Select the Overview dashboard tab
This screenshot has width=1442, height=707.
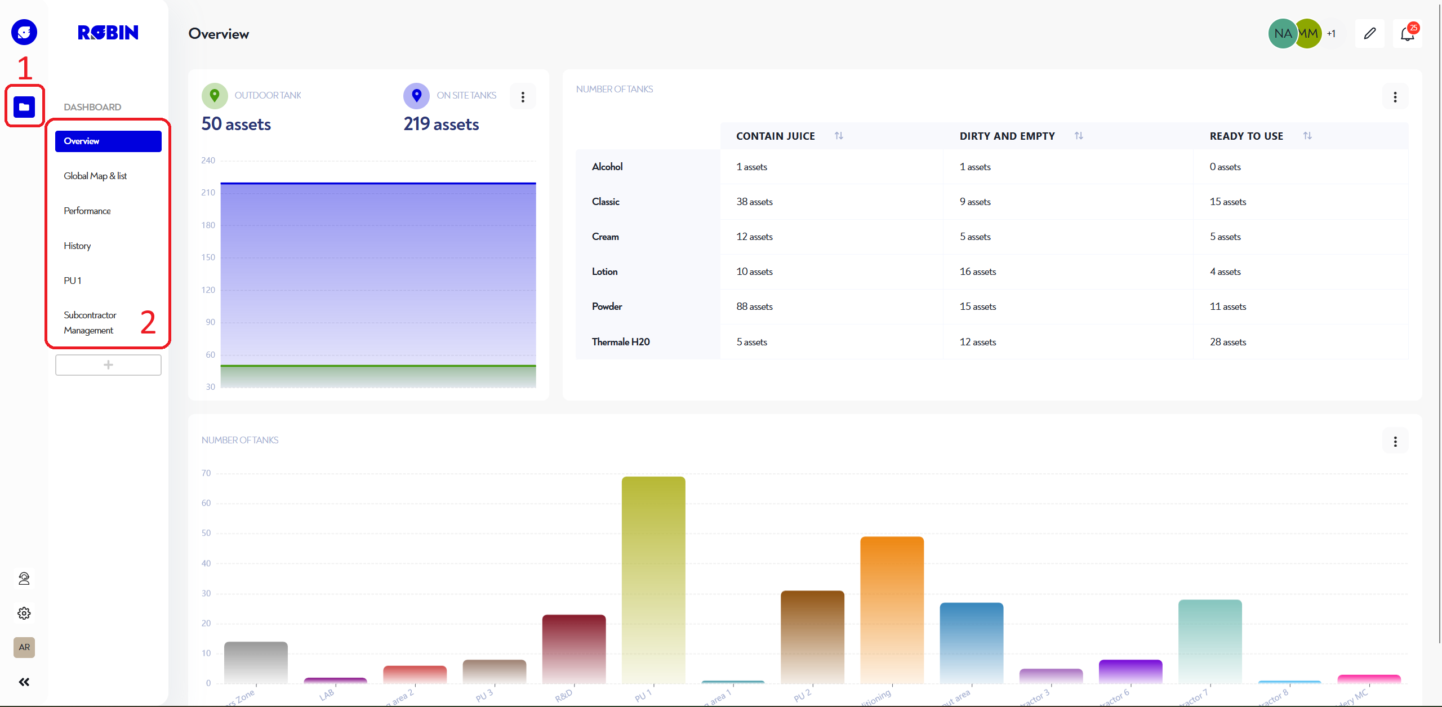(108, 141)
